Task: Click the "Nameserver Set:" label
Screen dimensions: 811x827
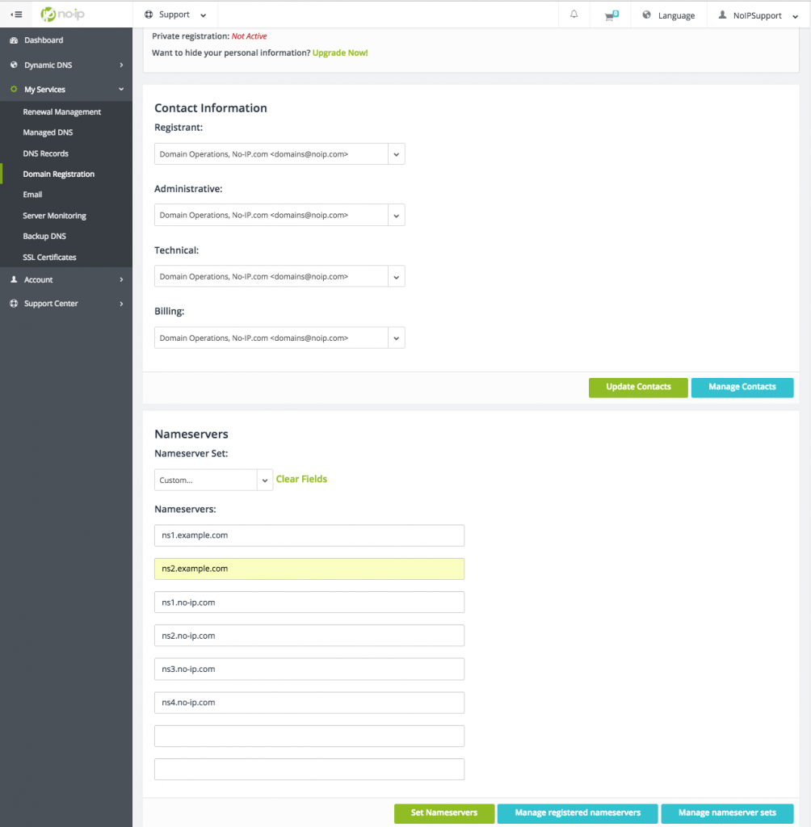Action: (x=191, y=454)
